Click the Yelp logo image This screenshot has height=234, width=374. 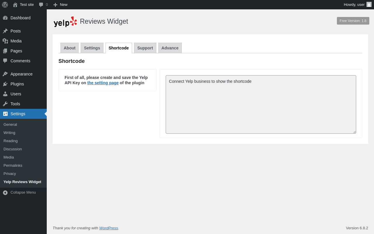tap(65, 22)
